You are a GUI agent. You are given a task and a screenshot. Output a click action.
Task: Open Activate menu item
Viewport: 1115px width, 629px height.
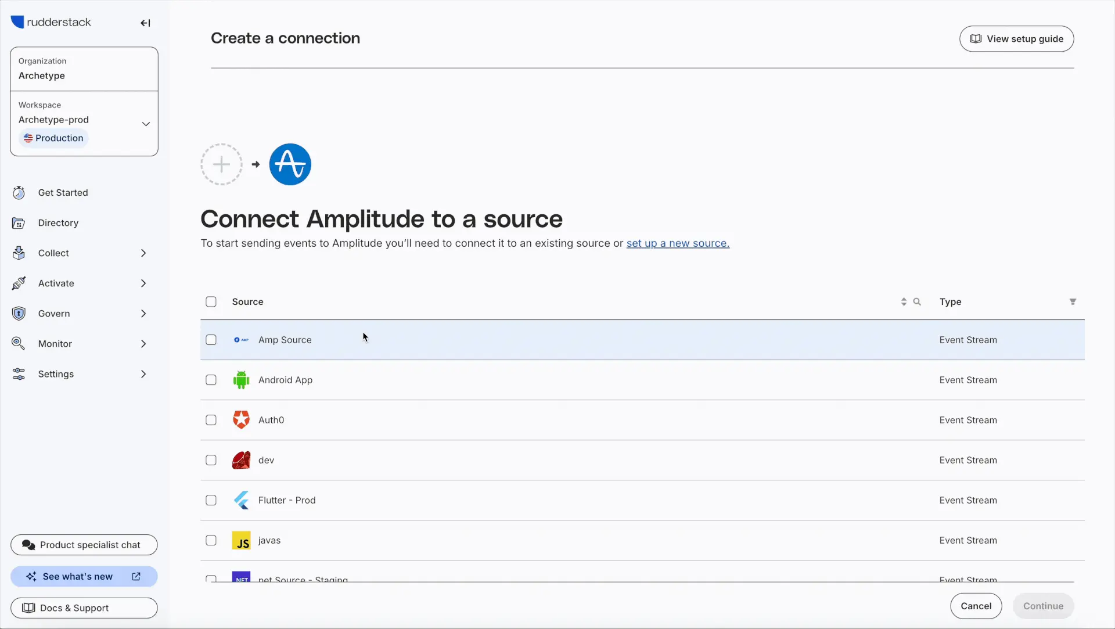point(56,283)
